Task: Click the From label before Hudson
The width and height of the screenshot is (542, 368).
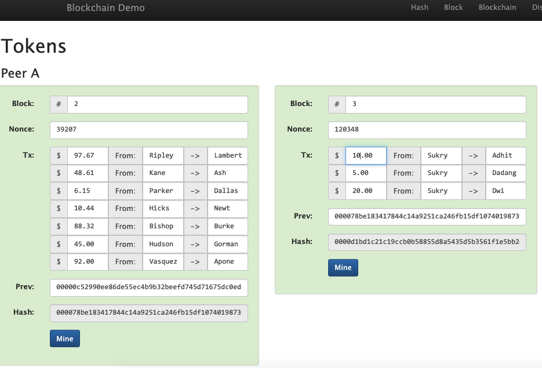Action: (125, 244)
